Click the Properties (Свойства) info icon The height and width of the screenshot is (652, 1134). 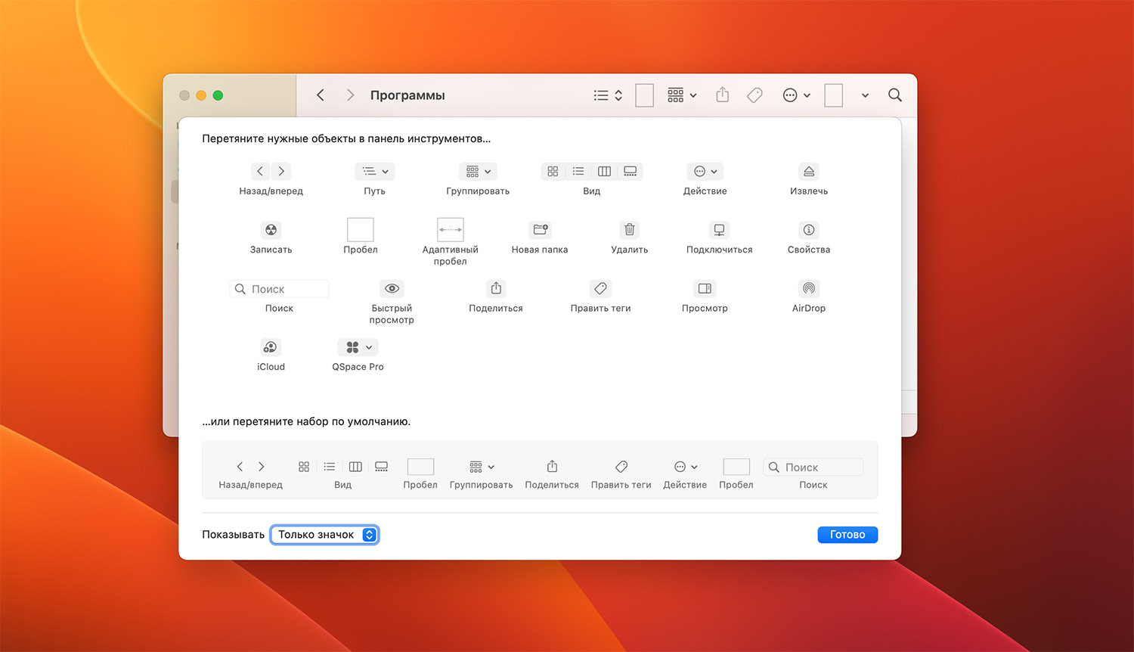[x=808, y=230]
